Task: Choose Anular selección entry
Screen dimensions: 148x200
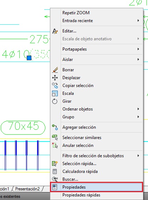Action: [96, 145]
